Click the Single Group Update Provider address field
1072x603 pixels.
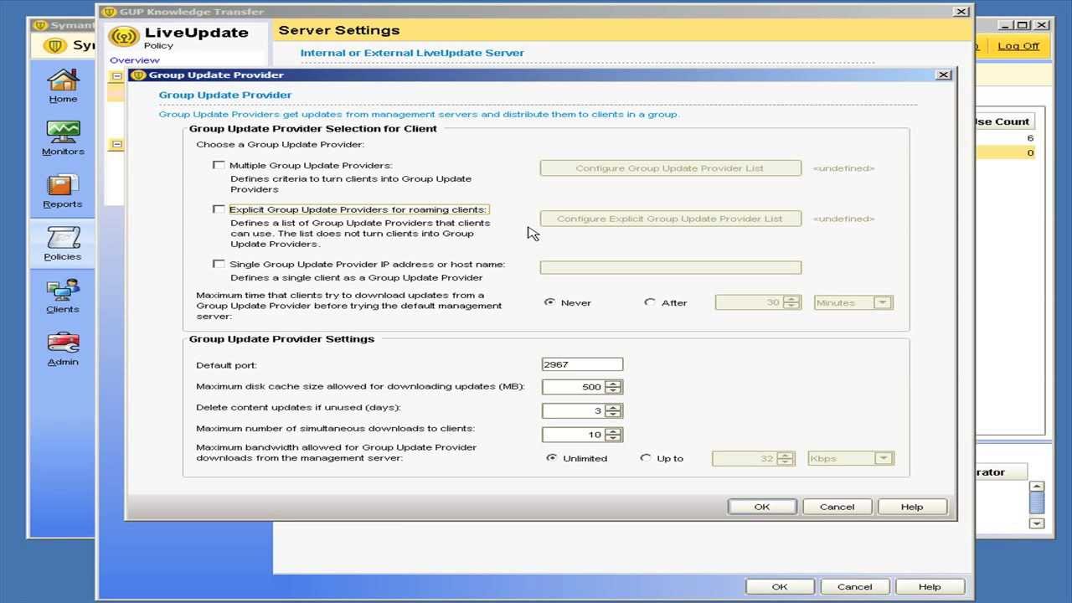670,267
